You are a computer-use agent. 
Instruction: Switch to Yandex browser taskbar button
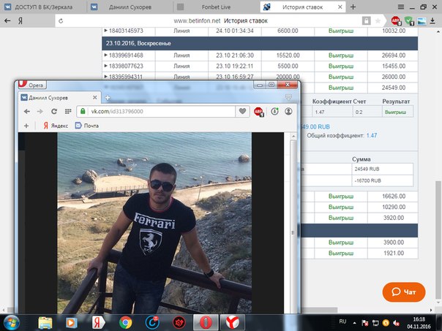pos(232,322)
